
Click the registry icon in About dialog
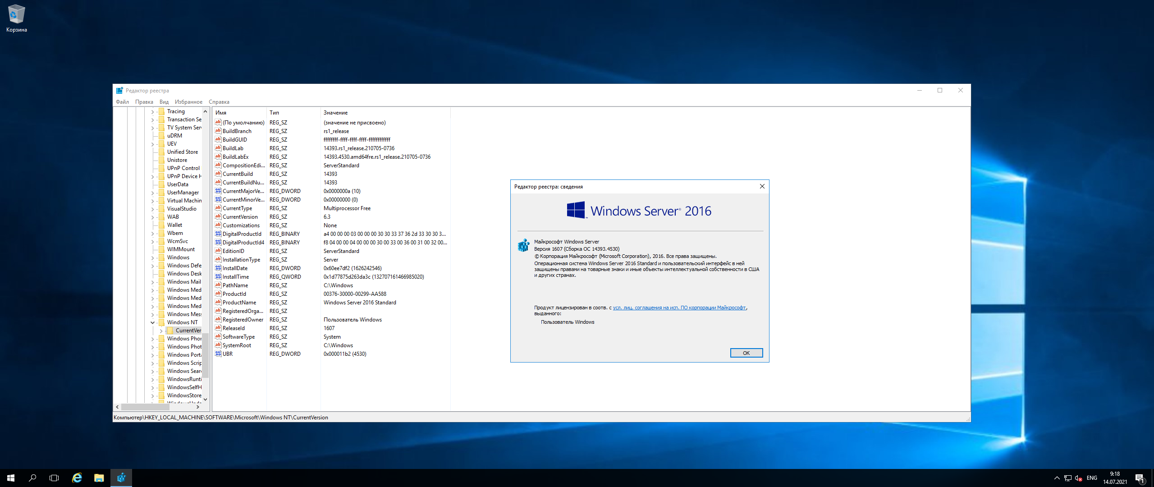click(523, 245)
